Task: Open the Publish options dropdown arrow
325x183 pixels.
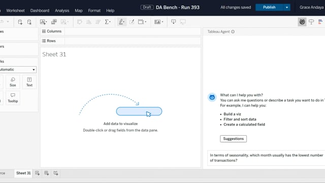Action: click(x=287, y=7)
